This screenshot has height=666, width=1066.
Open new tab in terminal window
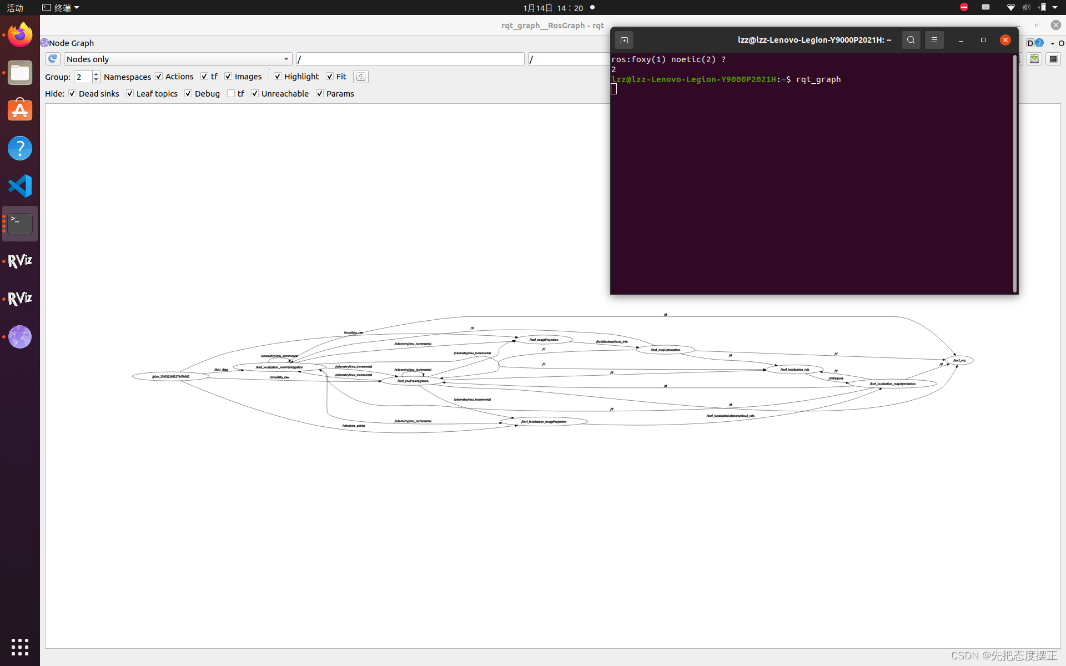(x=624, y=40)
